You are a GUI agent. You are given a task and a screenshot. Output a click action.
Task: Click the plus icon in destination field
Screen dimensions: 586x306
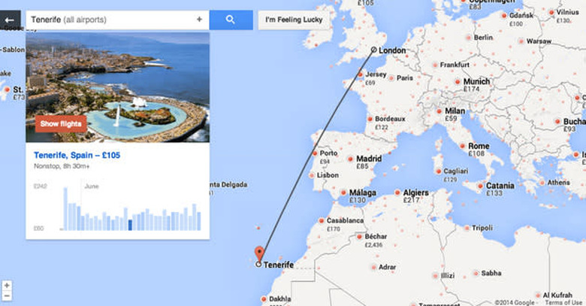click(x=199, y=20)
